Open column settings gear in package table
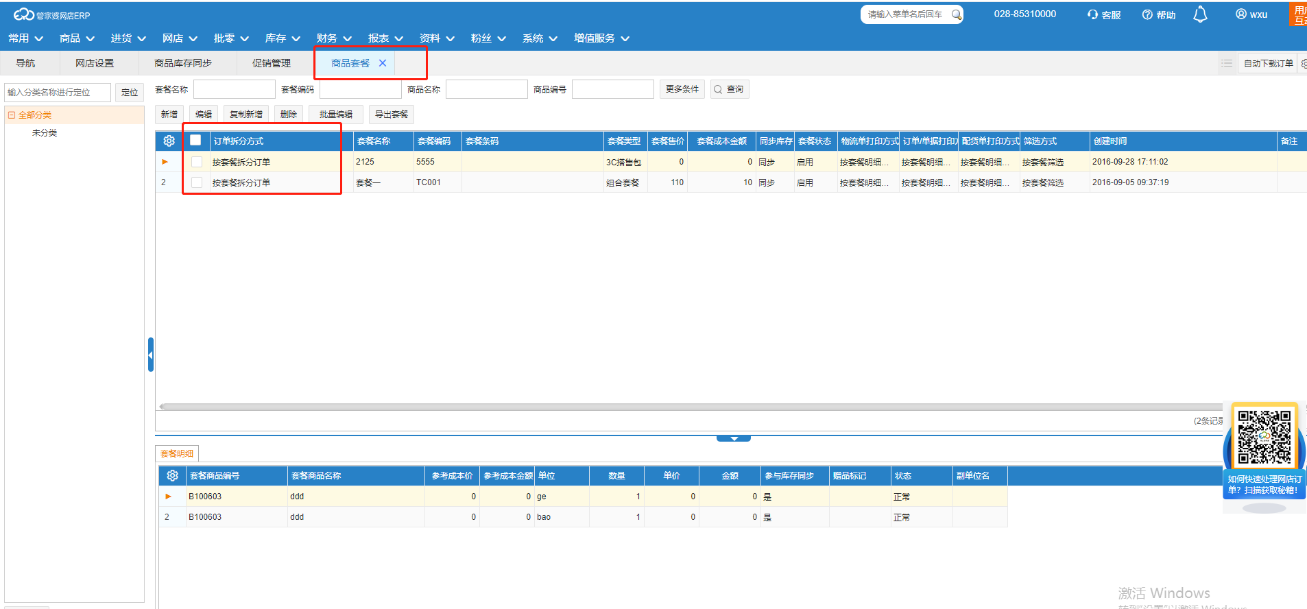The width and height of the screenshot is (1307, 609). click(x=169, y=141)
